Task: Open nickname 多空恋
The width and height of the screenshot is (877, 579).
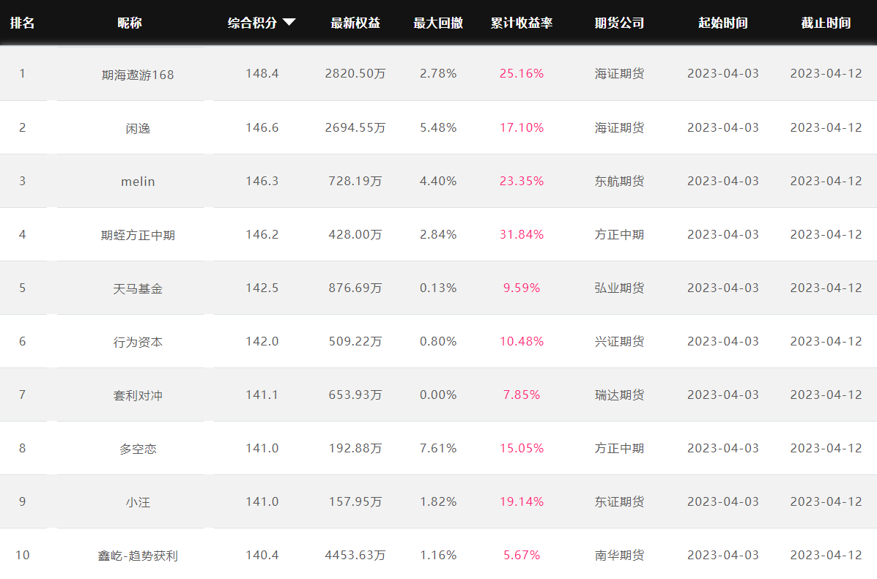Action: [x=138, y=449]
